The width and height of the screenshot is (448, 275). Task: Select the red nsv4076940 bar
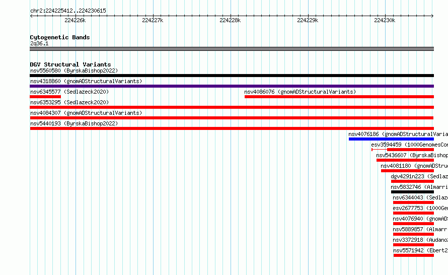point(413,224)
